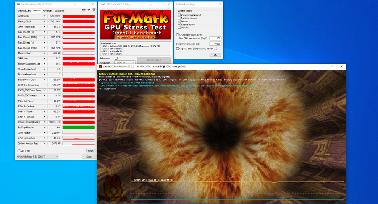Toggle the Post-FX option
Image resolution: width=378 pixels, height=204 pixels.
180,28
